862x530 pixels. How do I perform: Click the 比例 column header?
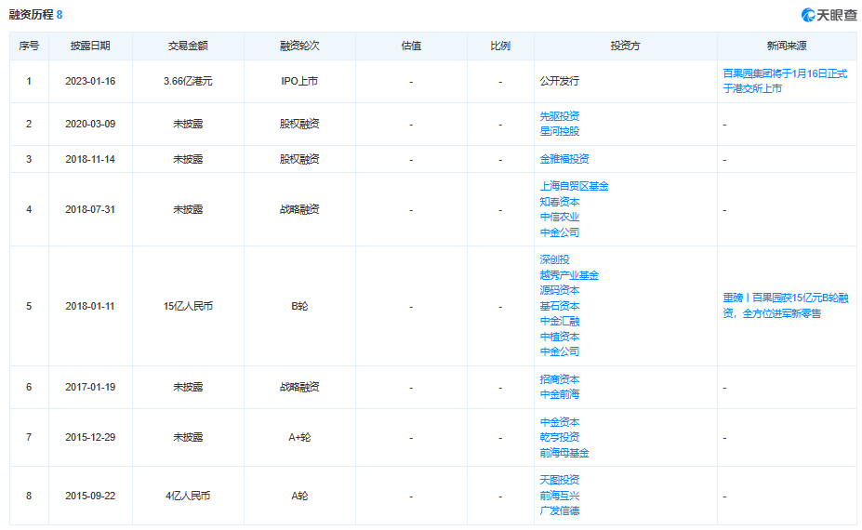499,46
